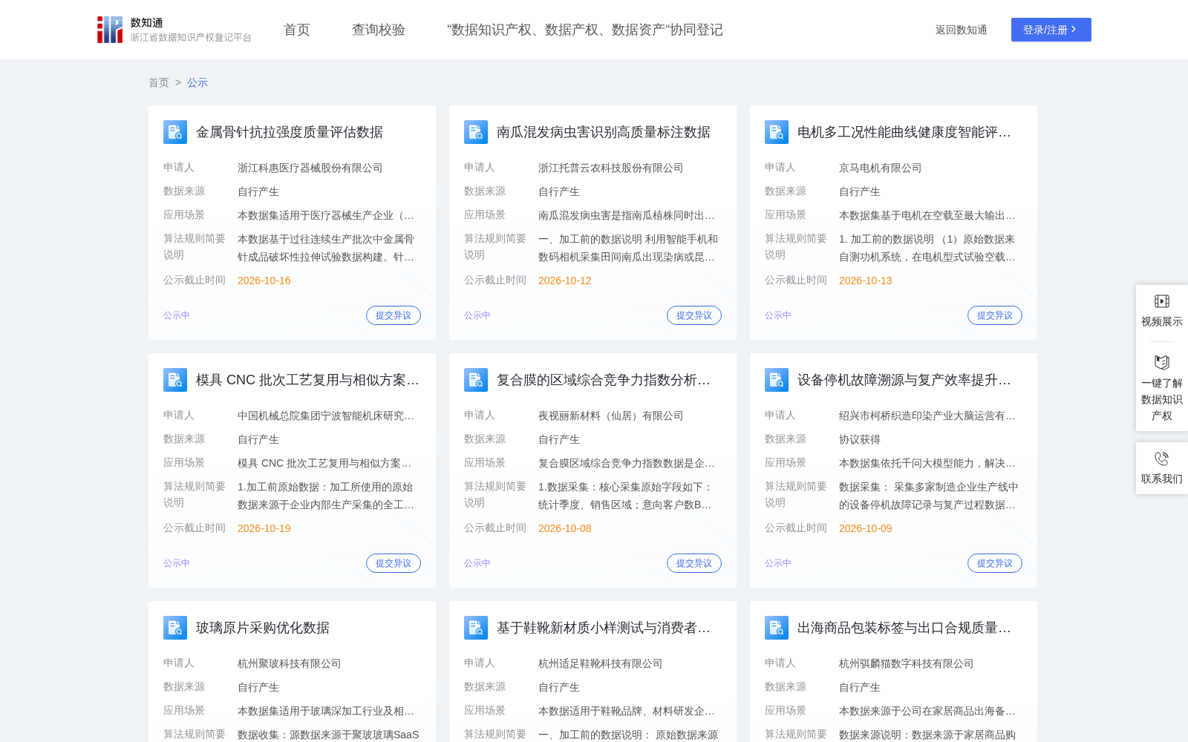Click the 公示 breadcrumb item
Viewport: 1188px width, 742px height.
pos(198,82)
